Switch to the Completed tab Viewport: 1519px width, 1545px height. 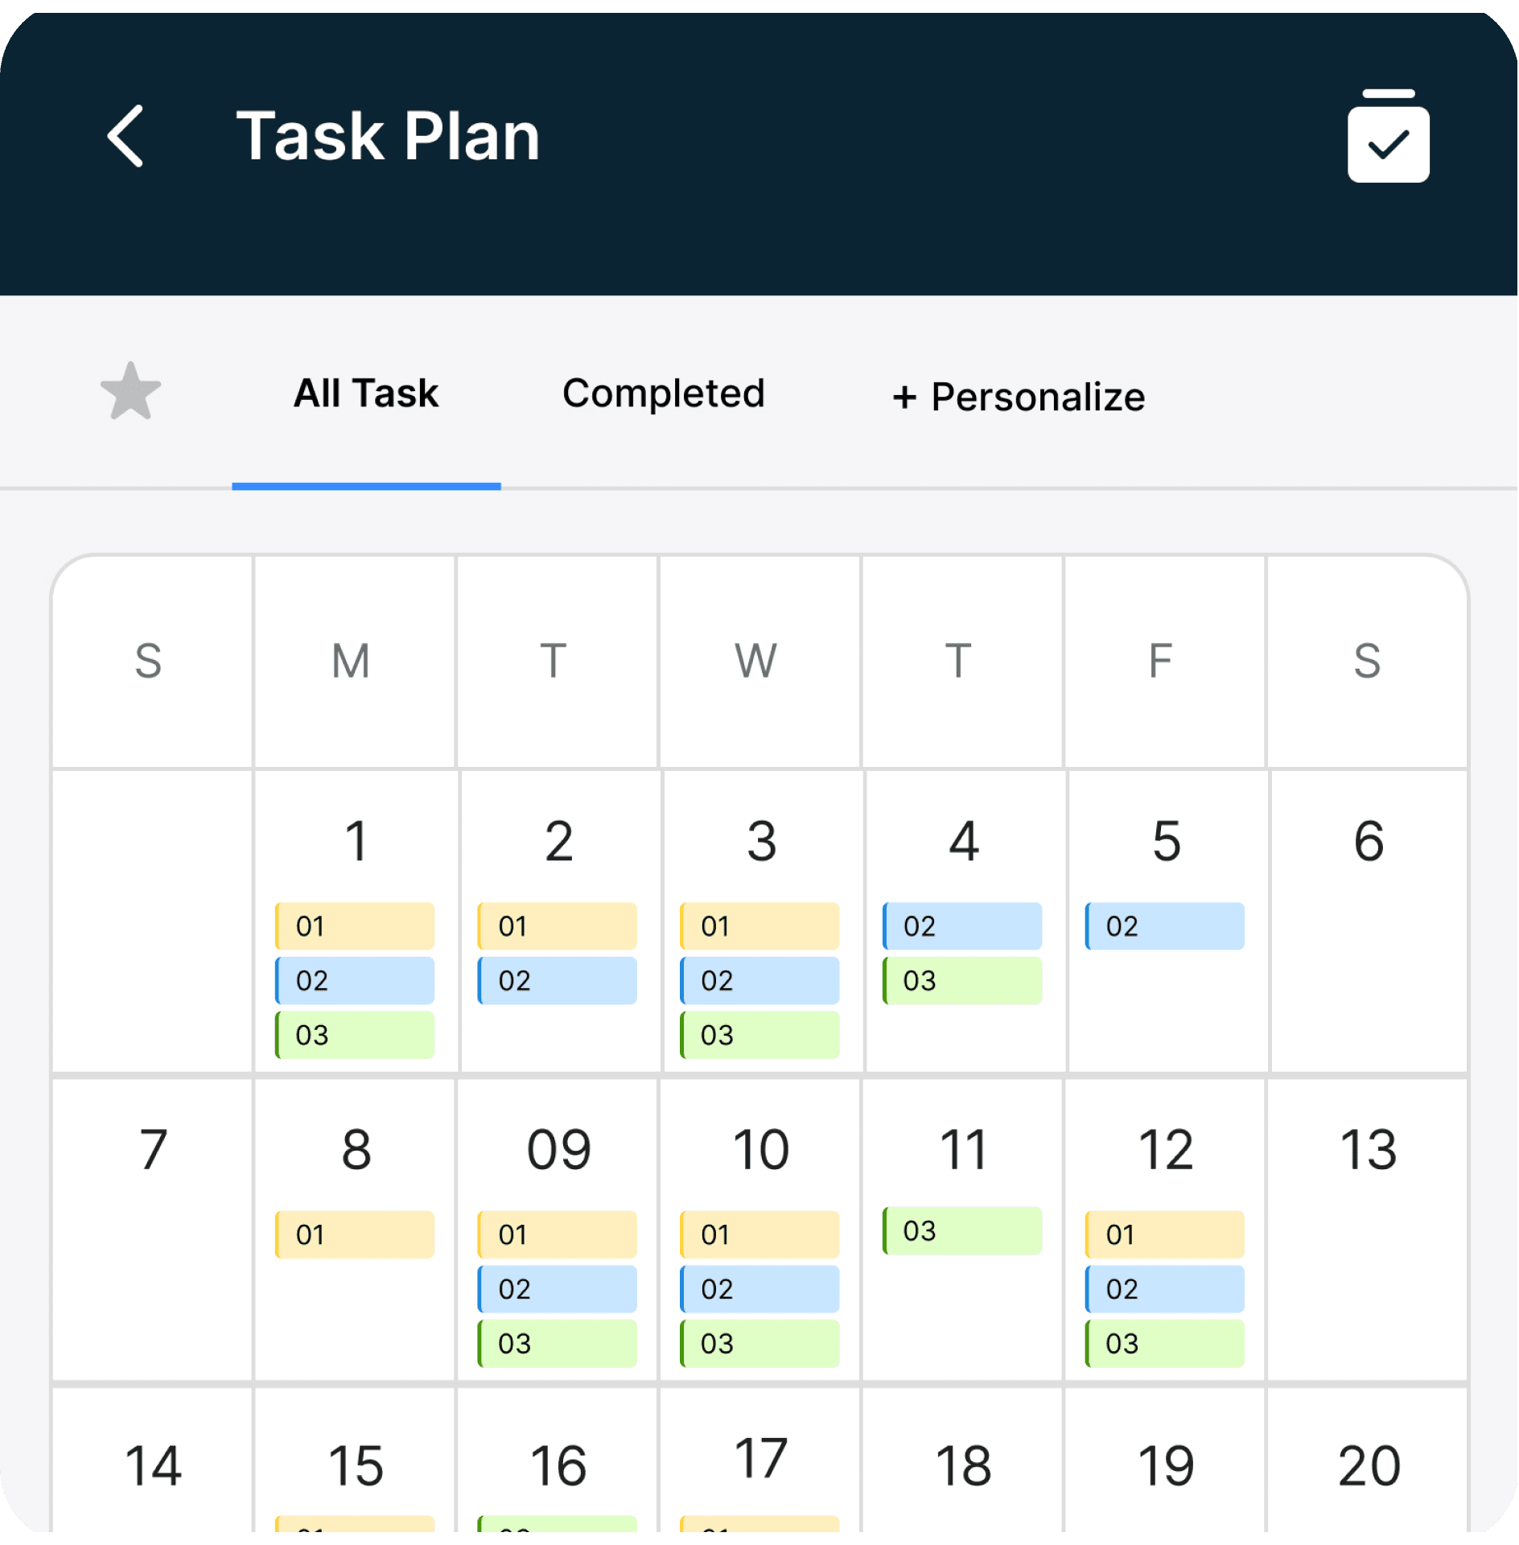[663, 393]
